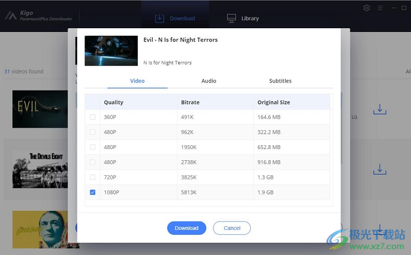The height and width of the screenshot is (255, 411).
Task: Select the yellow movie poster thumbnail
Action: (40, 229)
